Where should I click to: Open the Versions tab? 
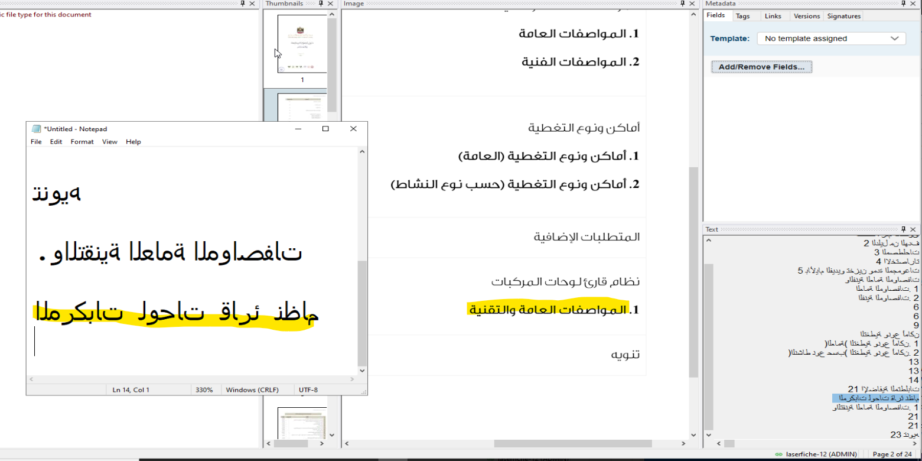tap(806, 16)
